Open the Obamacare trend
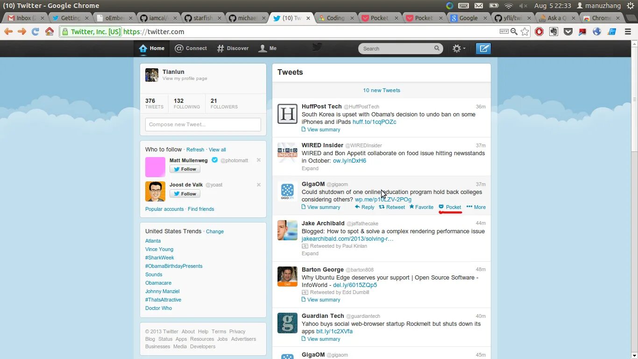Screen dimensions: 638x359 coord(158,283)
